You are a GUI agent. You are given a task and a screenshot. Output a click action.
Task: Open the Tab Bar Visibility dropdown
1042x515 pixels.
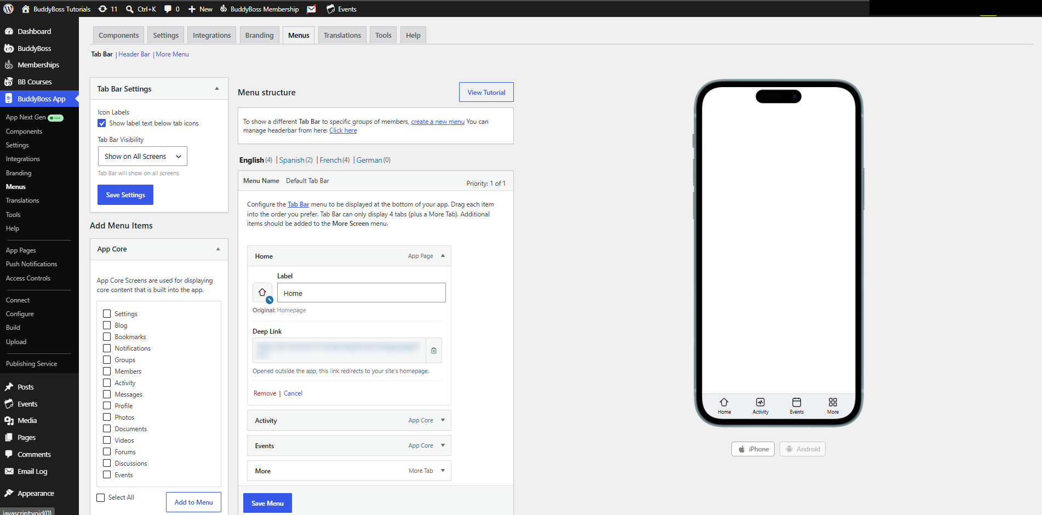142,156
